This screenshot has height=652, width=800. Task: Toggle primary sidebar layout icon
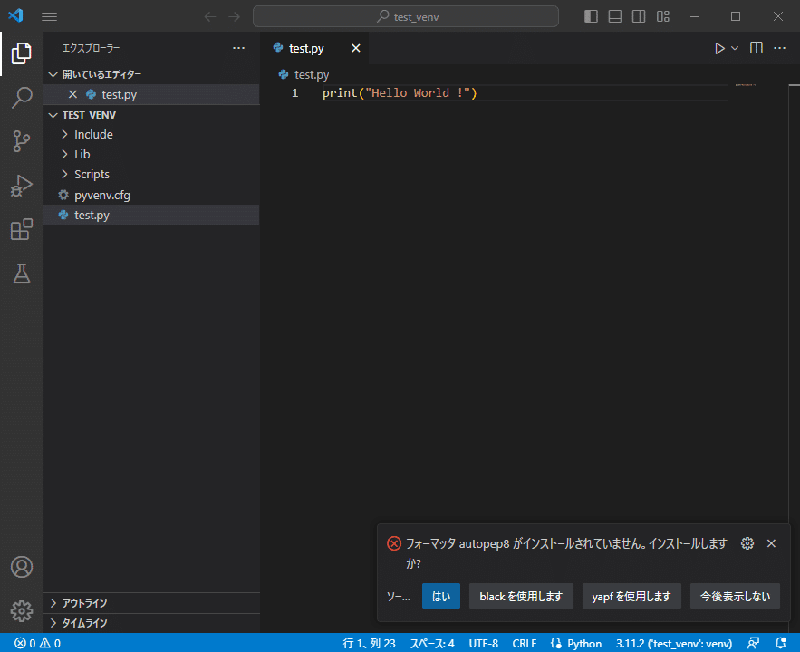(x=591, y=17)
